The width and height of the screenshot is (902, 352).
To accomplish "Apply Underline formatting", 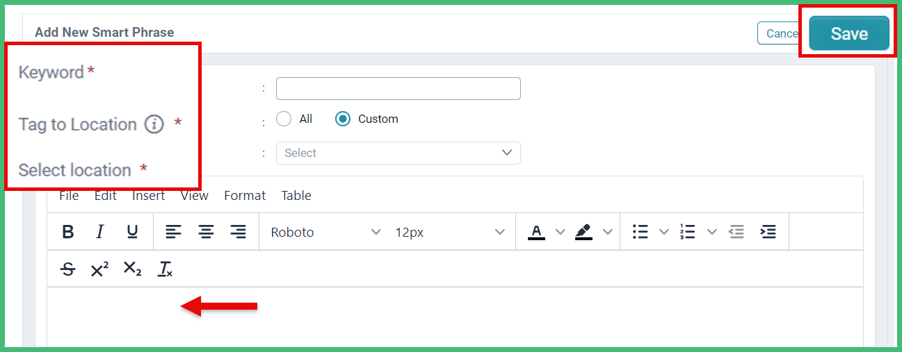I will (132, 232).
